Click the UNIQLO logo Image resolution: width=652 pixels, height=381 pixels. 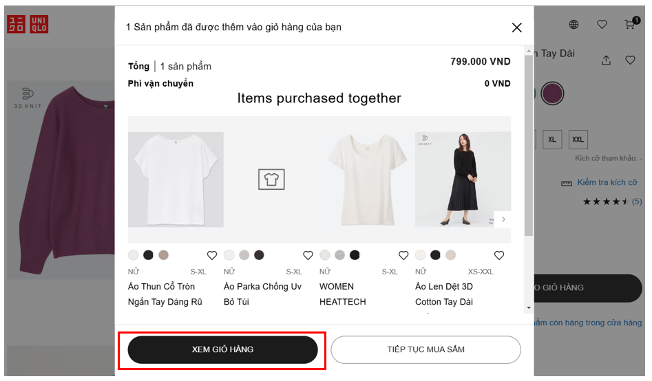click(28, 24)
